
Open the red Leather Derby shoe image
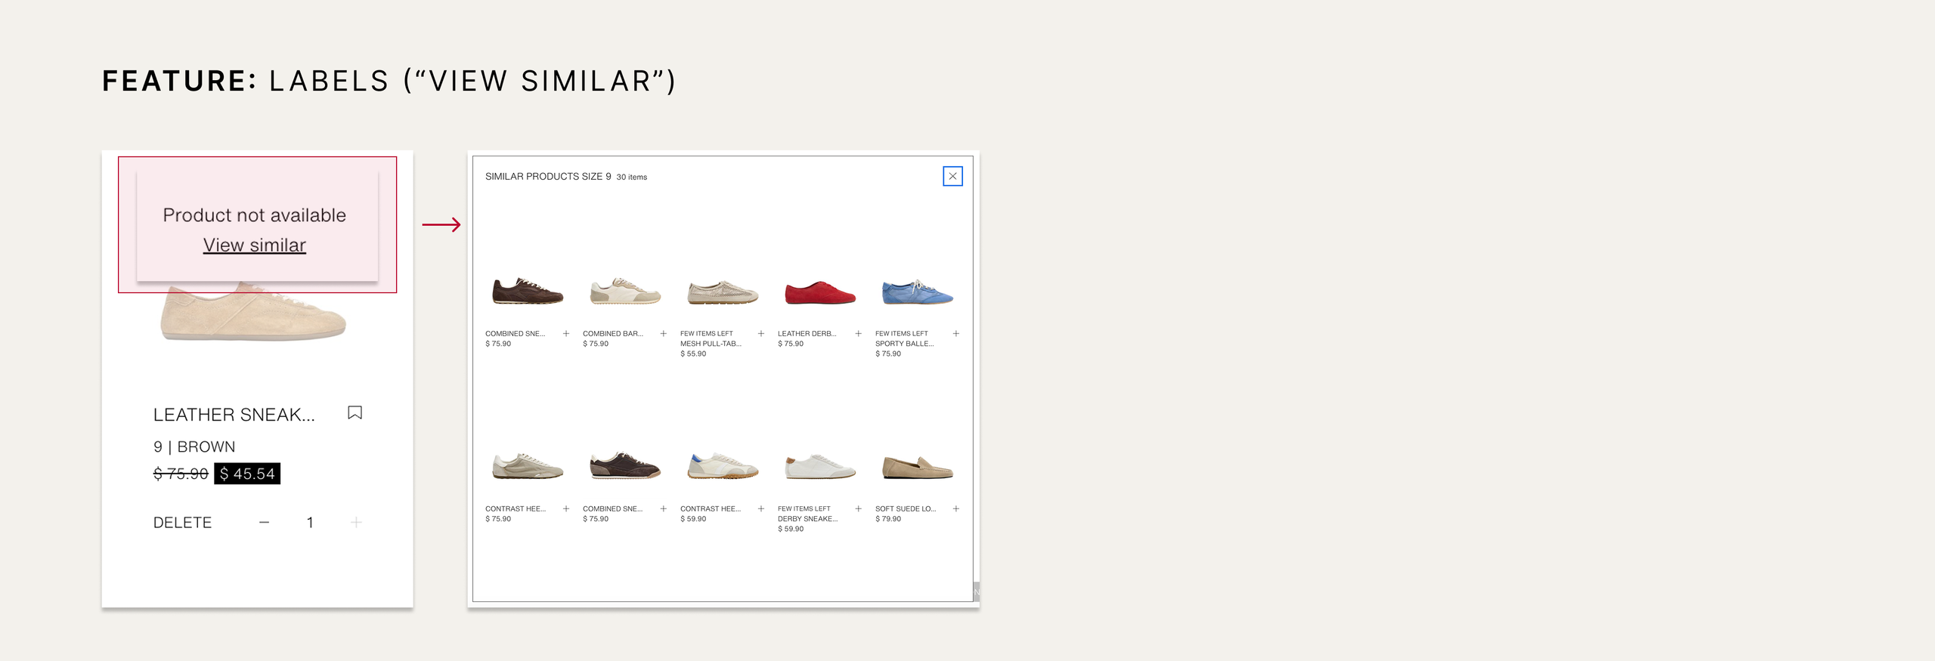pos(820,292)
